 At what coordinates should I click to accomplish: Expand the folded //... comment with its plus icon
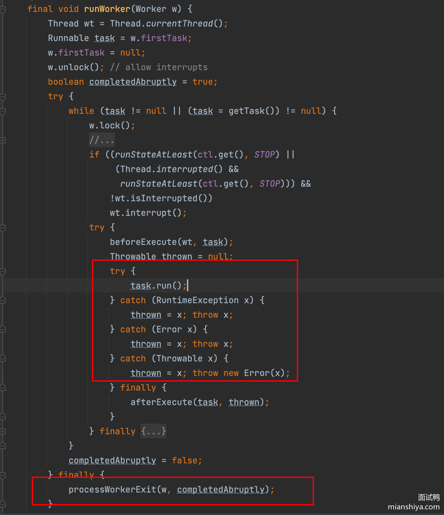(3, 140)
